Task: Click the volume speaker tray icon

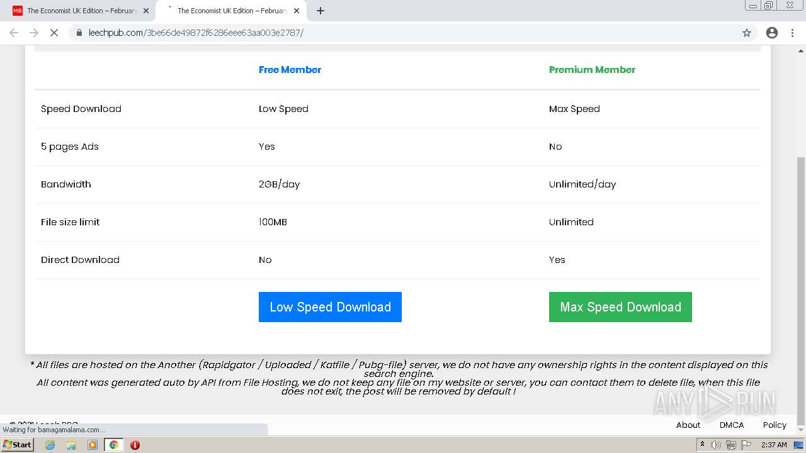Action: click(x=716, y=445)
